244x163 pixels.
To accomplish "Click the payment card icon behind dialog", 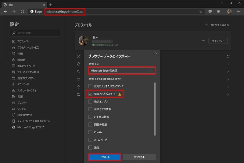I will (79, 79).
